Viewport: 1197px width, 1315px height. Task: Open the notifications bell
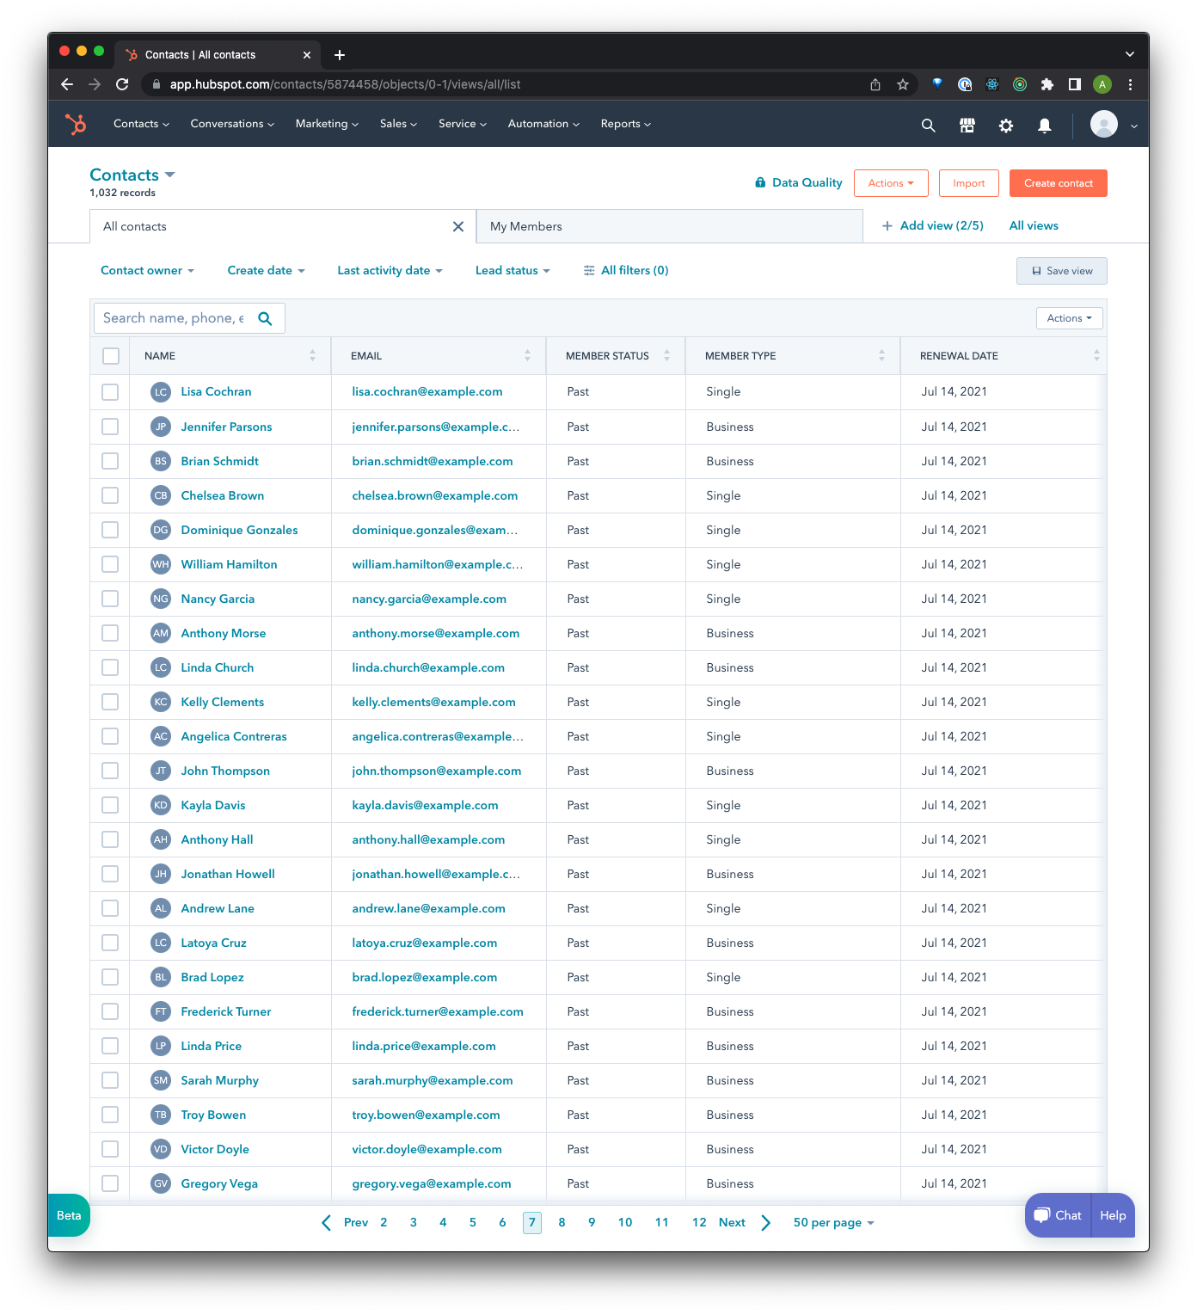1044,125
